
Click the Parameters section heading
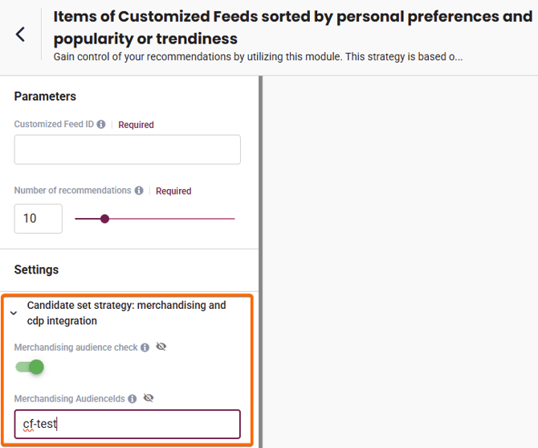click(45, 97)
